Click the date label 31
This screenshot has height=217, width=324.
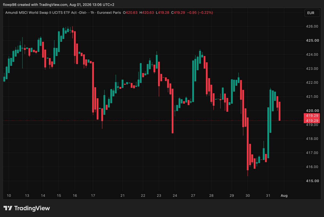tap(268, 195)
